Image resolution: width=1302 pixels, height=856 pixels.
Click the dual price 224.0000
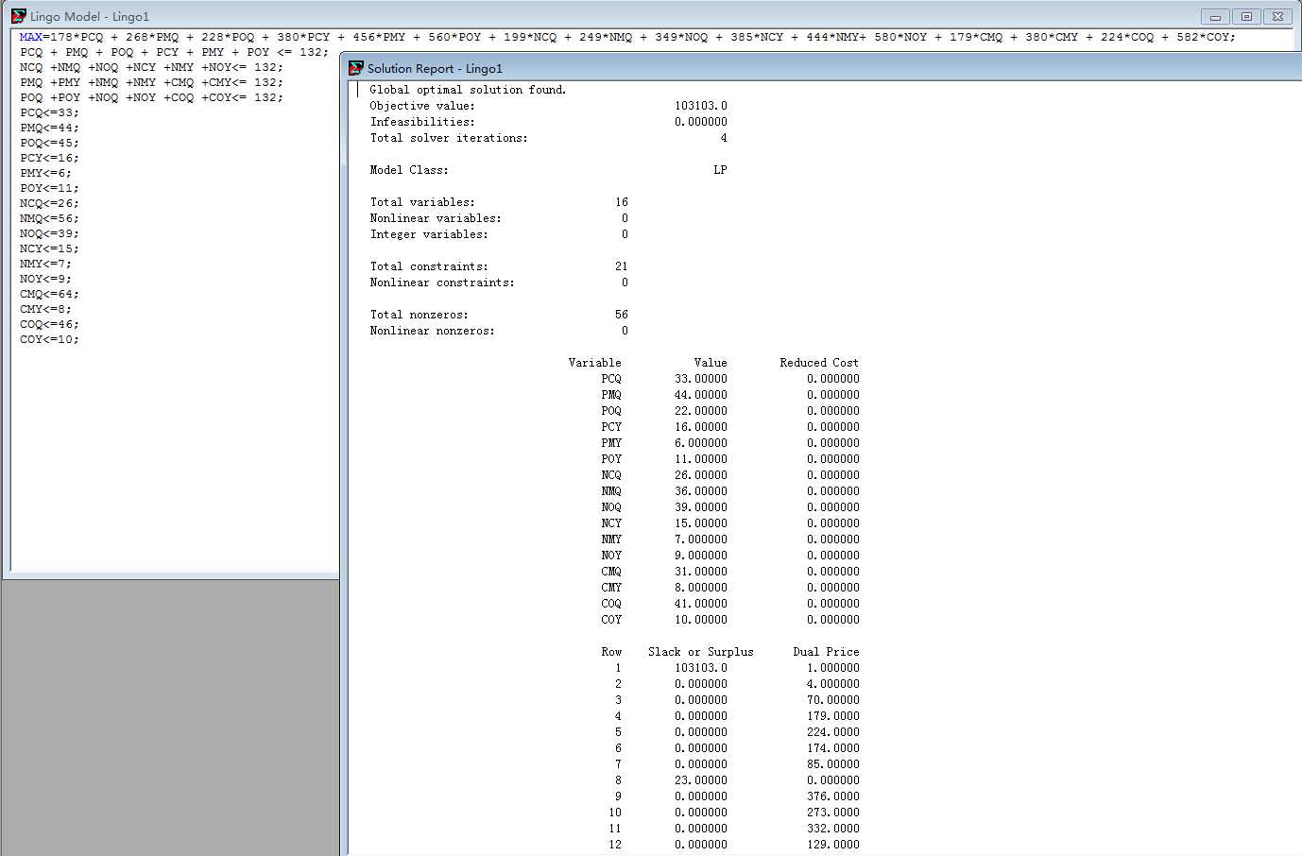coord(833,732)
